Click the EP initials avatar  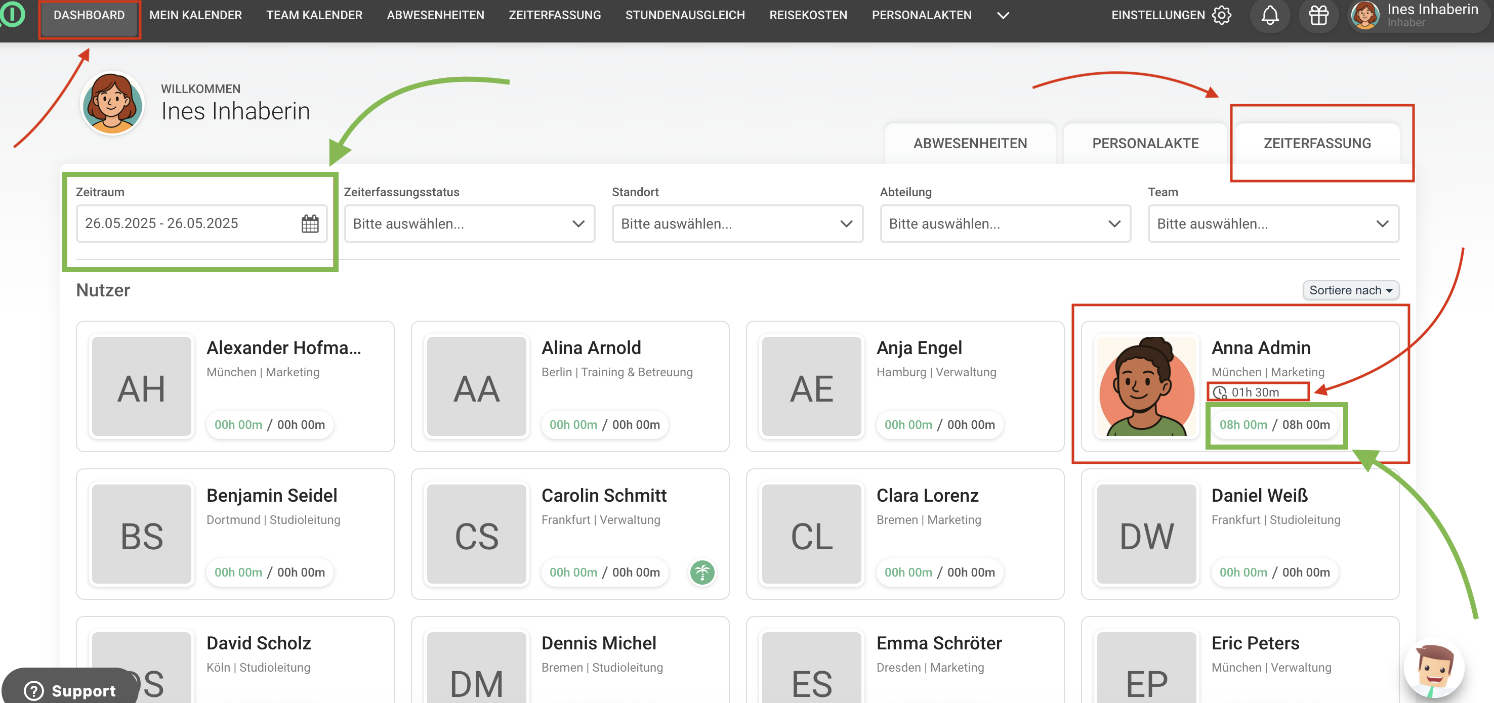pyautogui.click(x=1146, y=668)
